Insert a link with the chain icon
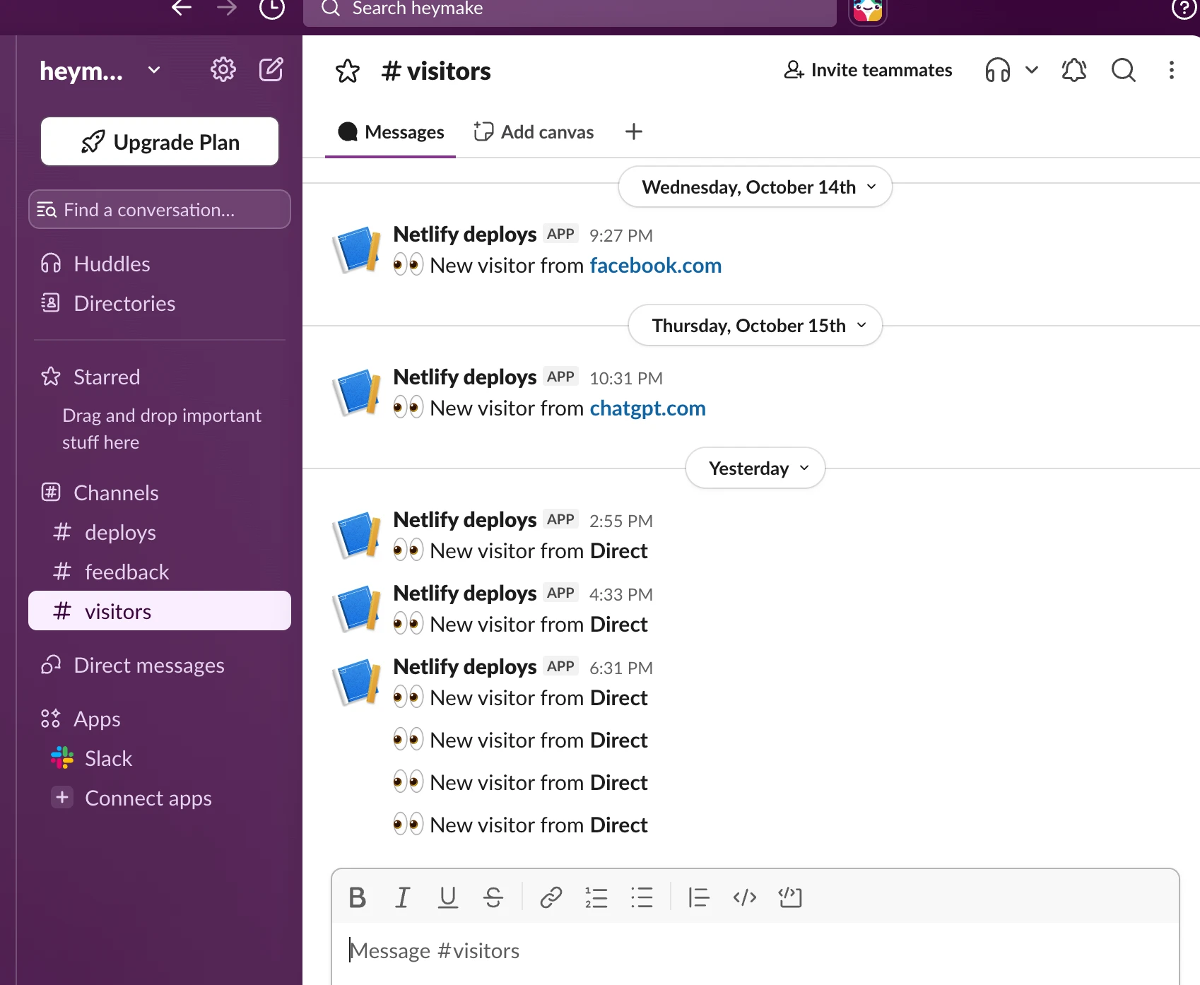 [x=551, y=897]
